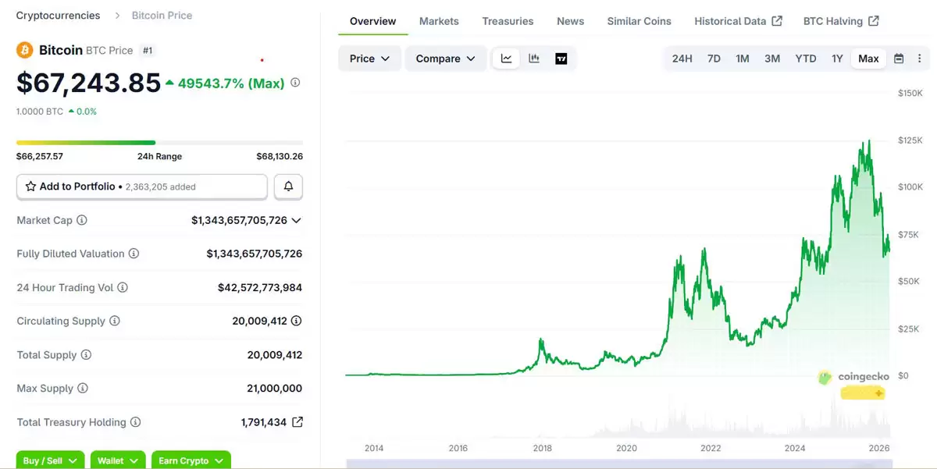Expand the Market Cap details chevron
Viewport: 937px width, 469px height.
pos(297,221)
